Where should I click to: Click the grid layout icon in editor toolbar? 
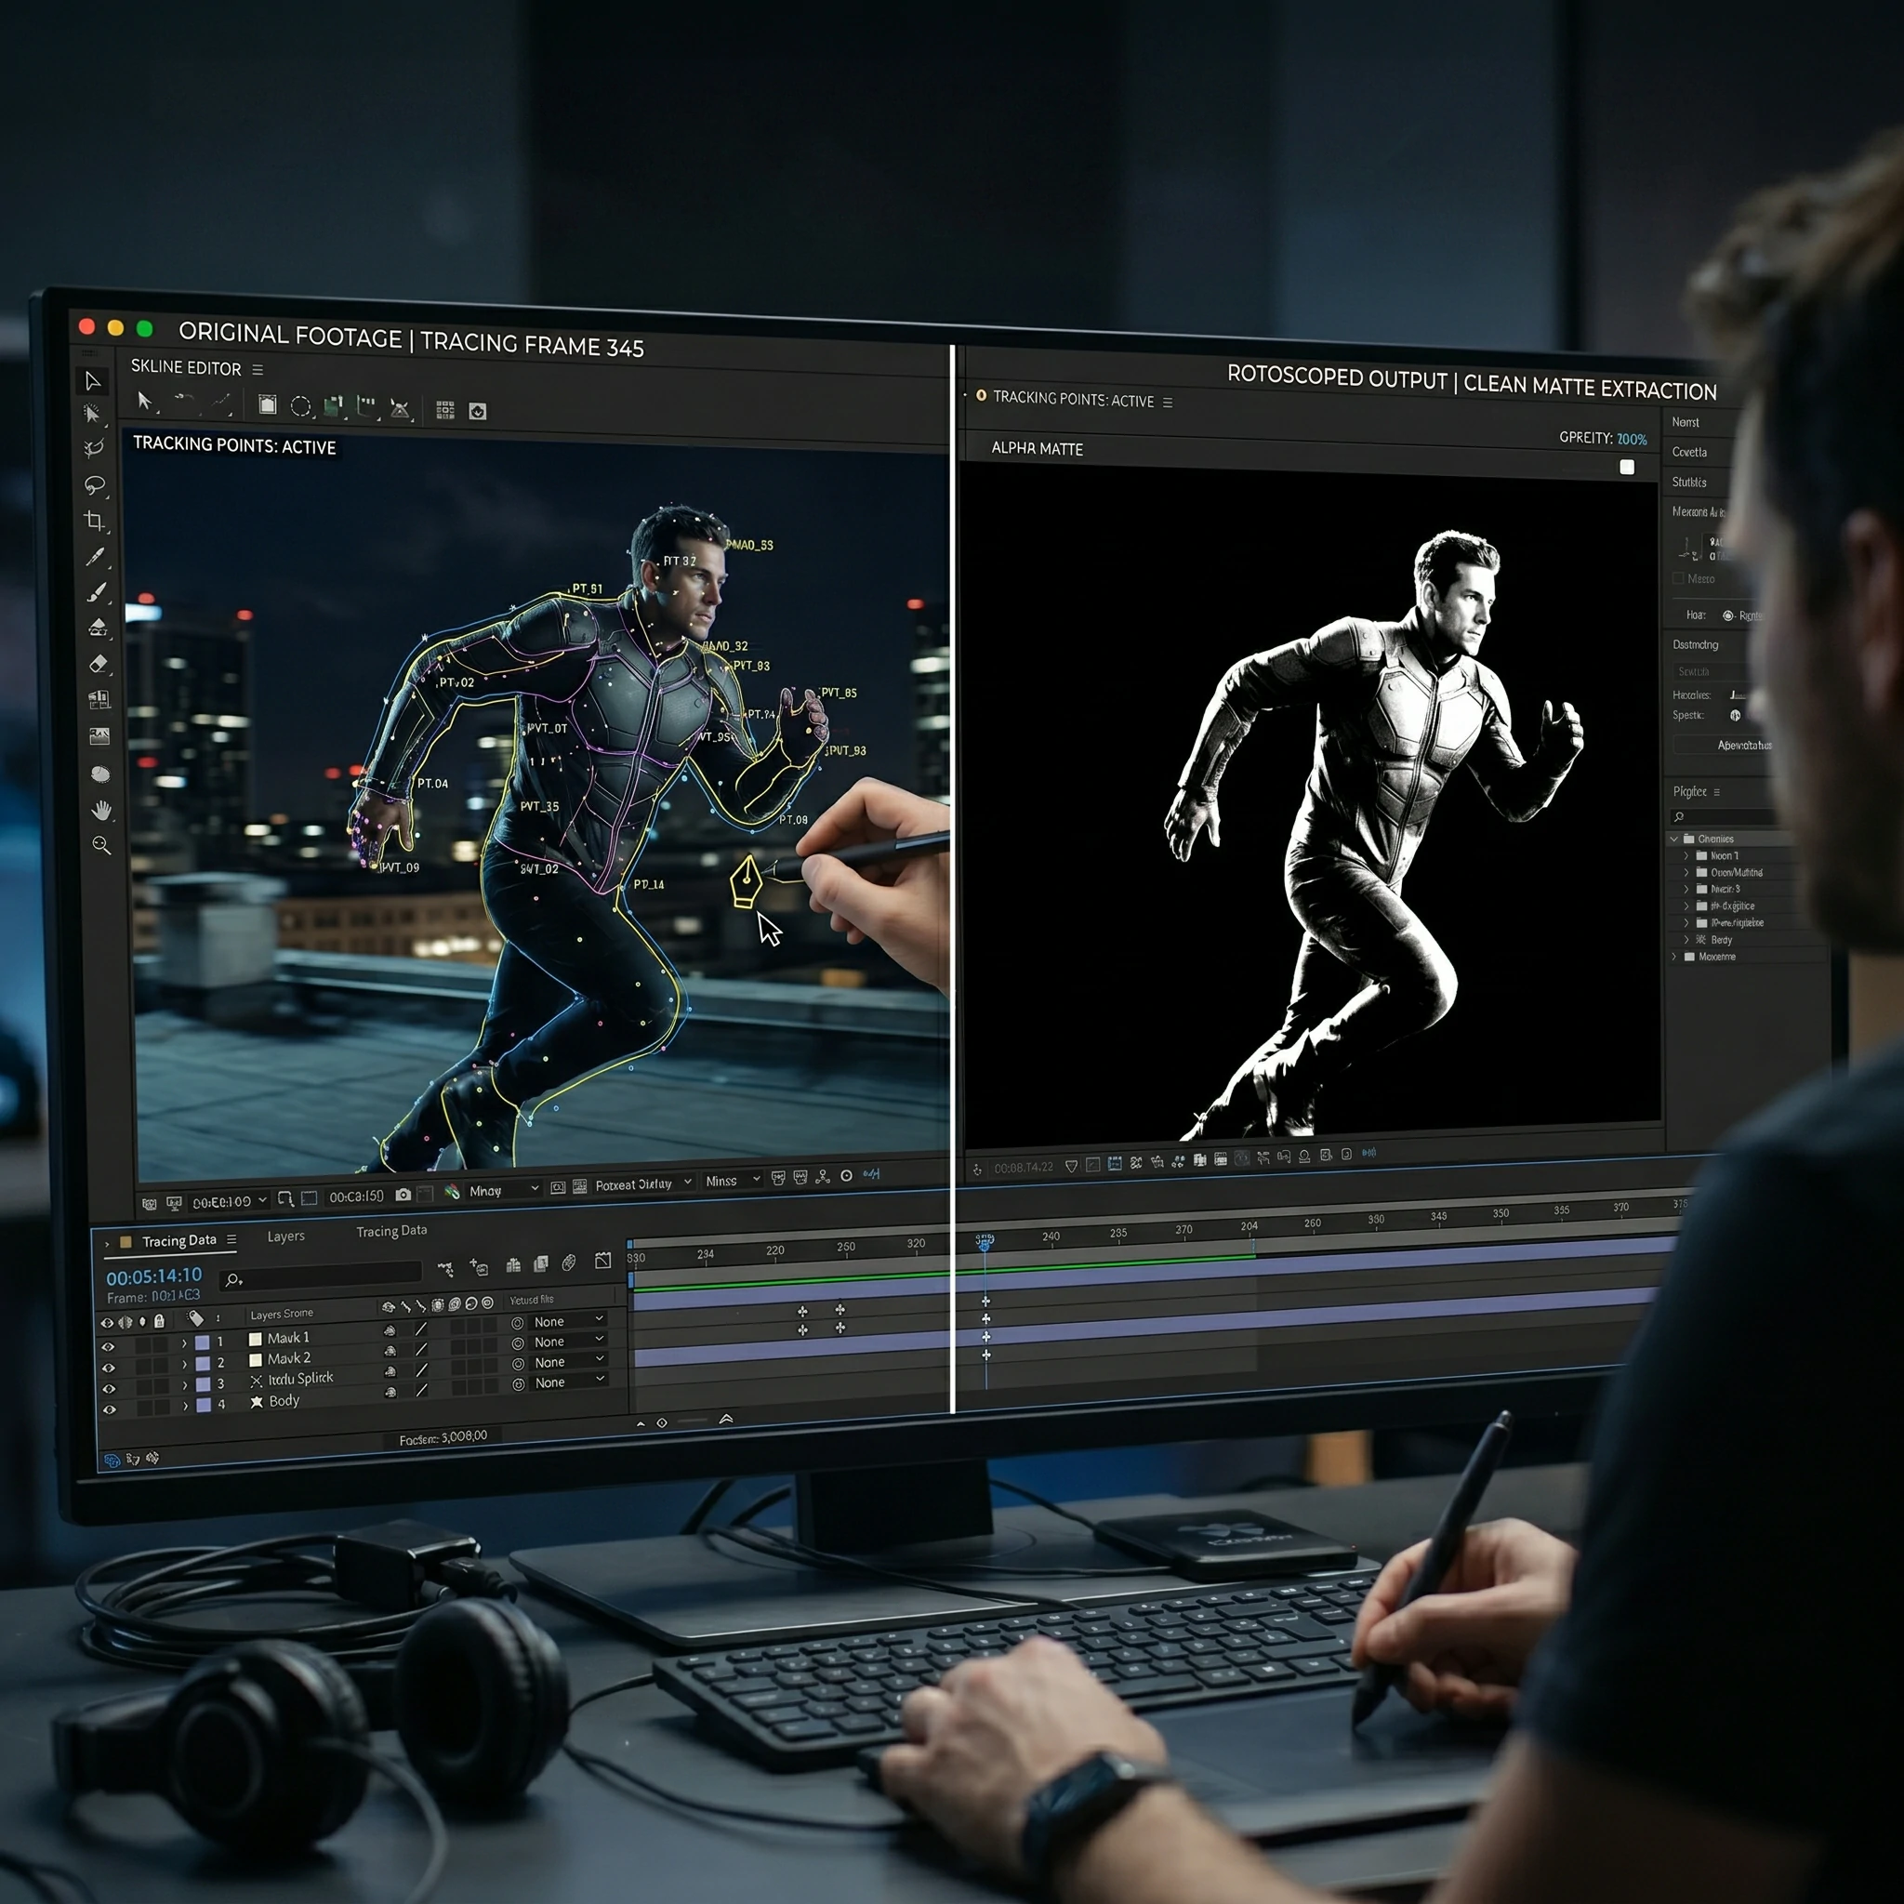pyautogui.click(x=445, y=410)
